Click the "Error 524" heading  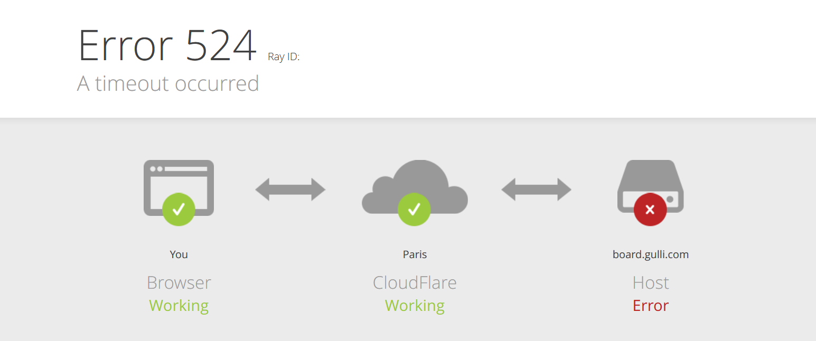[167, 45]
